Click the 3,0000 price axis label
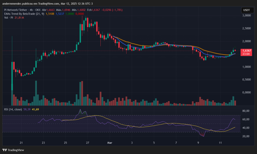Image resolution: width=257 pixels, height=154 pixels. [x=246, y=15]
